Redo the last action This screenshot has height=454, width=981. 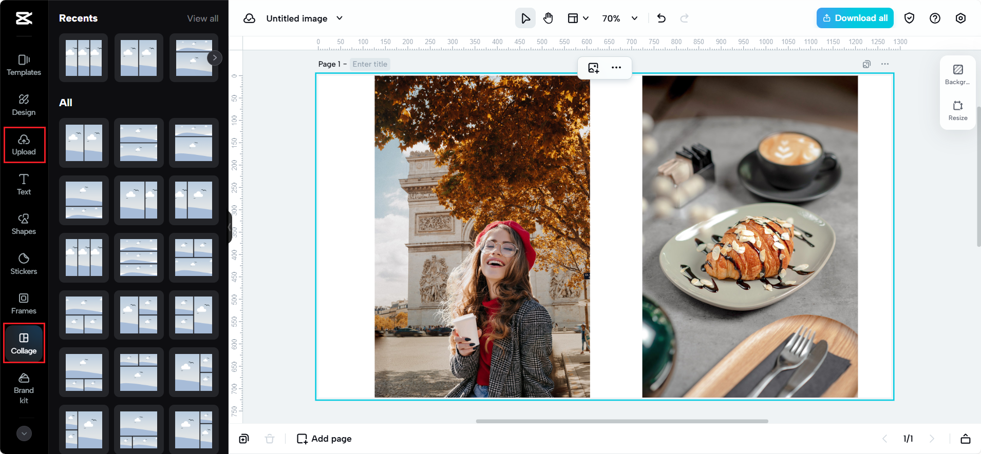coord(684,18)
